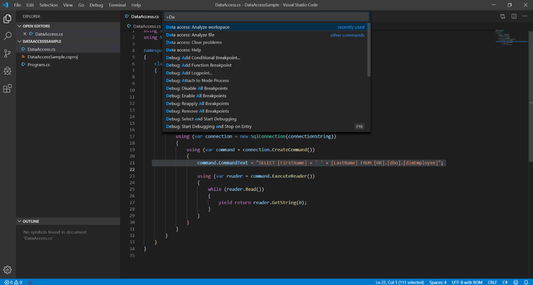Close DataAccess.cs in Open Editors
The width and height of the screenshot is (533, 285).
[26, 33]
